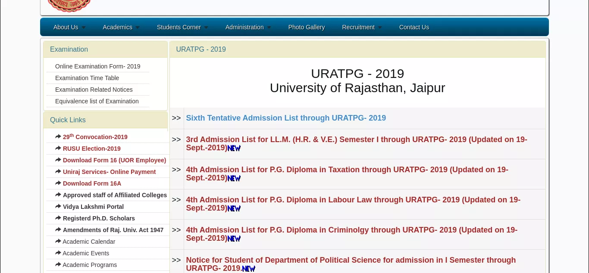Open the Recruitment menu
Image resolution: width=589 pixels, height=273 pixels.
pos(358,27)
